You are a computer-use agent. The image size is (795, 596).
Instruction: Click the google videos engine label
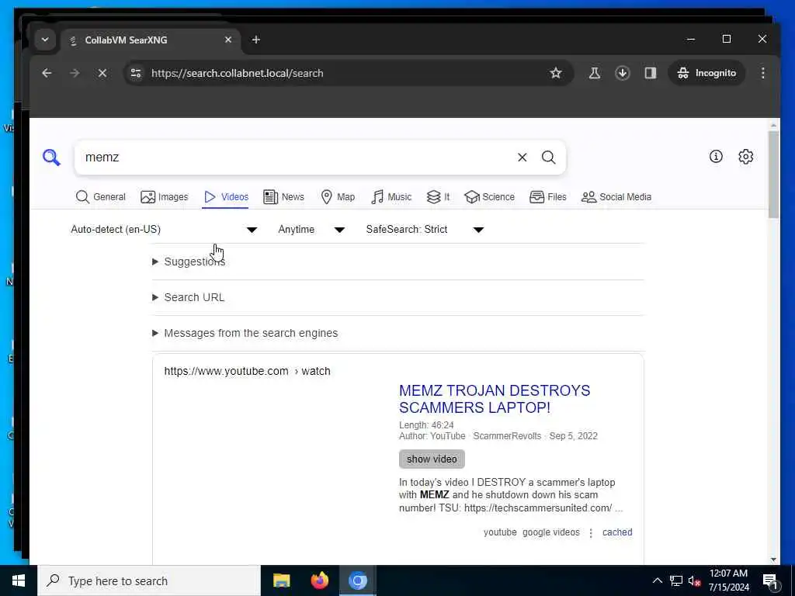550,532
